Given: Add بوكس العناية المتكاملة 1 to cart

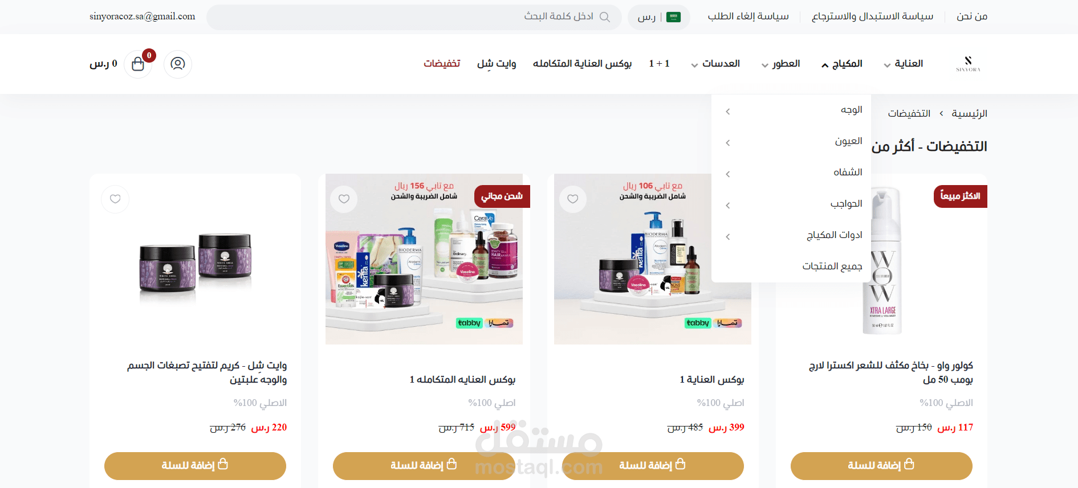Looking at the screenshot, I should (424, 466).
